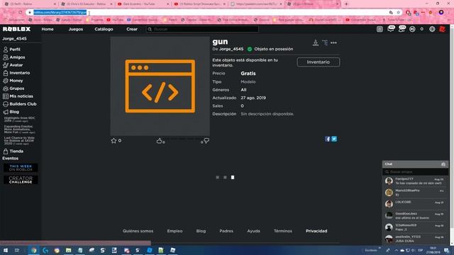Click Empleo footer link
This screenshot has width=454, height=255.
coord(175,231)
